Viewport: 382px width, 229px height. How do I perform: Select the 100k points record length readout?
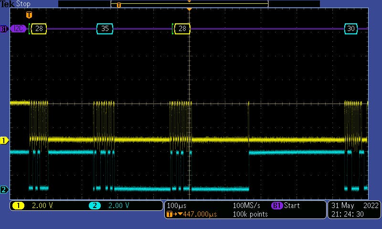click(x=251, y=214)
